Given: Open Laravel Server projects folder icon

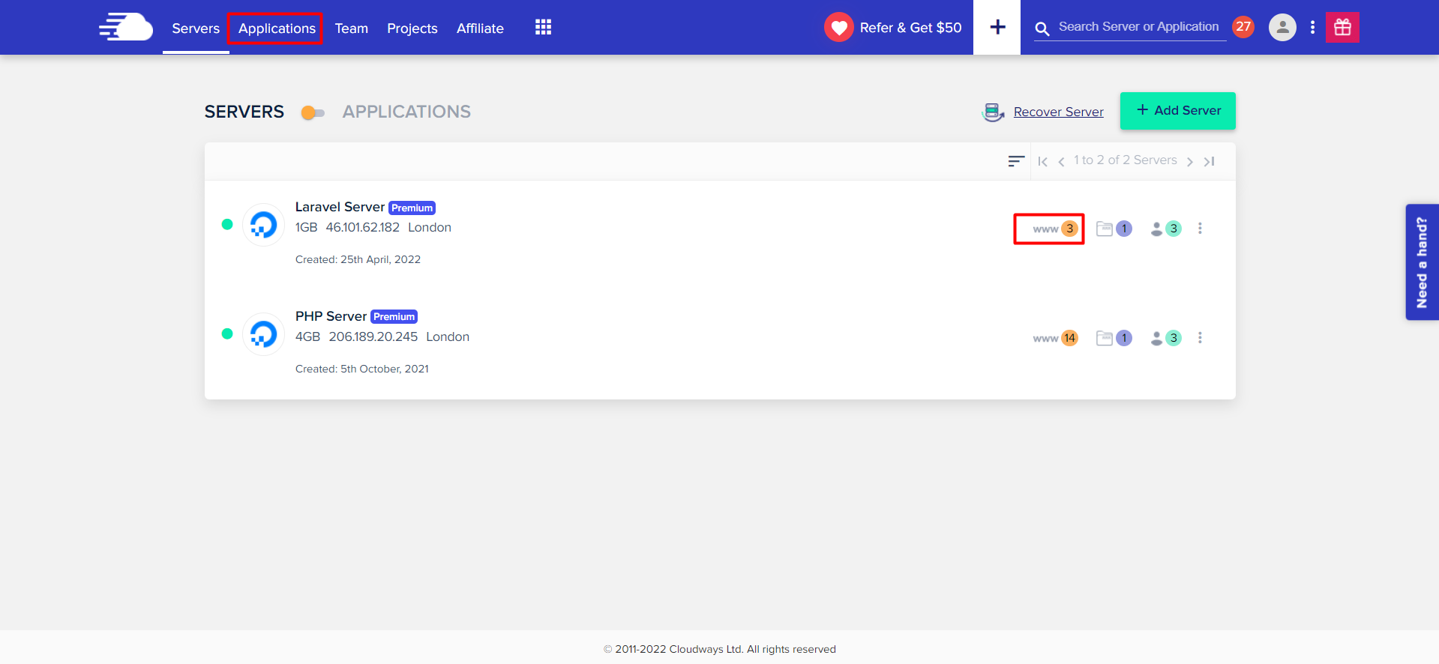Looking at the screenshot, I should [x=1104, y=229].
